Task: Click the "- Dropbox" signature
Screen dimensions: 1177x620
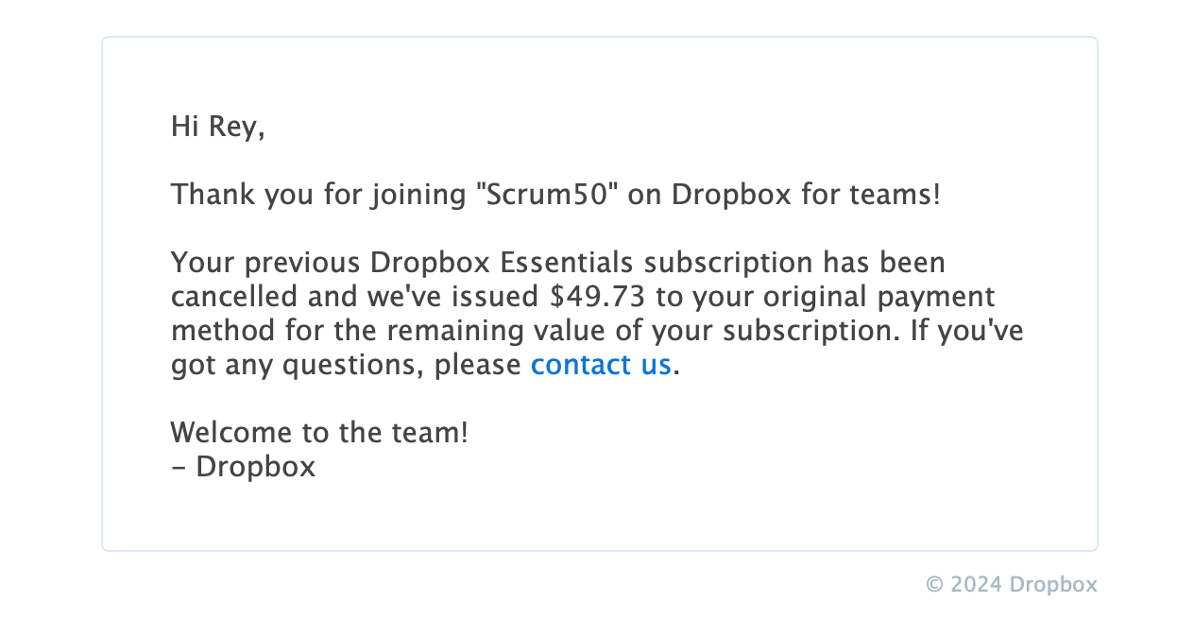Action: (x=244, y=467)
